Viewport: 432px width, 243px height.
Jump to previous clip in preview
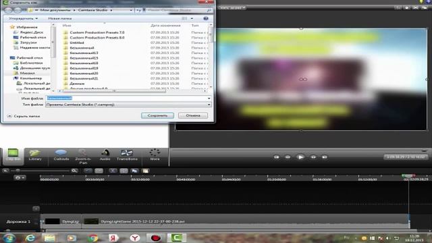276,157
